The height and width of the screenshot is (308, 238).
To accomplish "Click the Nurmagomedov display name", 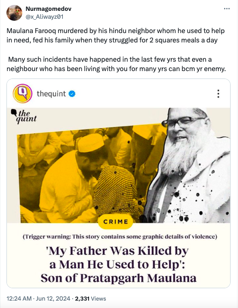I will (x=48, y=9).
